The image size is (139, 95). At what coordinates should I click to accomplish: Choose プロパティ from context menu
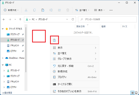tap(75, 77)
